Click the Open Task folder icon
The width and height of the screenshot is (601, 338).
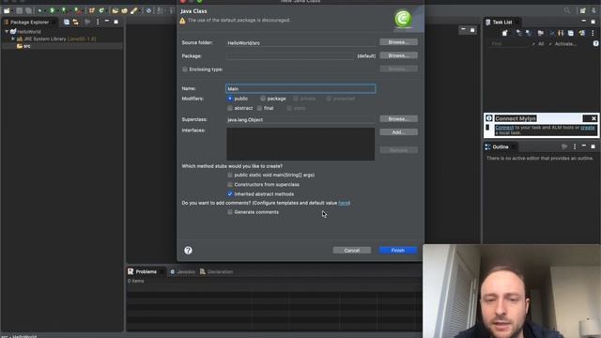pos(124,10)
